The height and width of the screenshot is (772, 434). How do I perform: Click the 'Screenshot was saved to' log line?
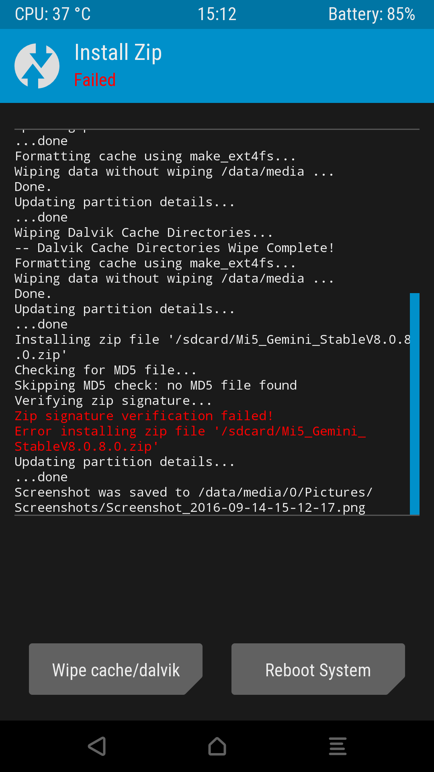(x=193, y=492)
